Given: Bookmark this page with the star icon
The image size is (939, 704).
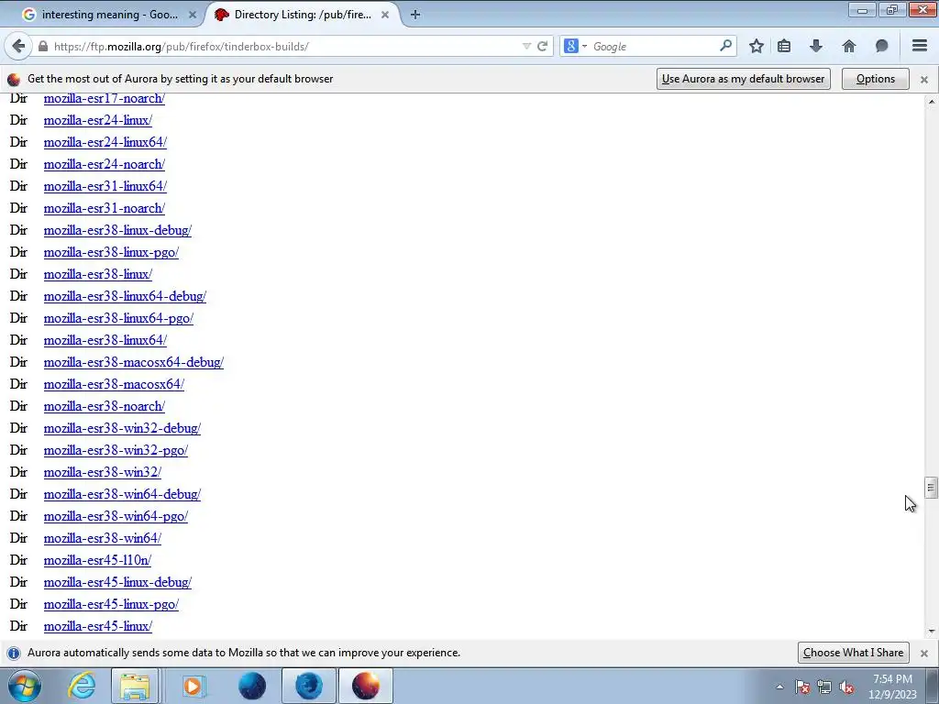Looking at the screenshot, I should tap(757, 46).
